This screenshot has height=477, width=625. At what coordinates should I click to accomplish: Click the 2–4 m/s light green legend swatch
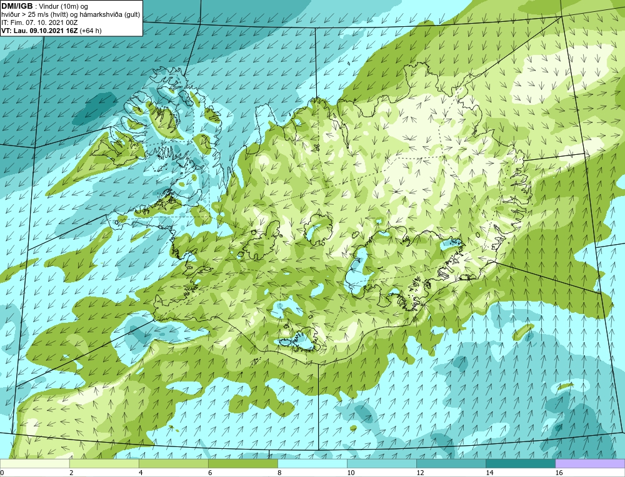coord(104,463)
